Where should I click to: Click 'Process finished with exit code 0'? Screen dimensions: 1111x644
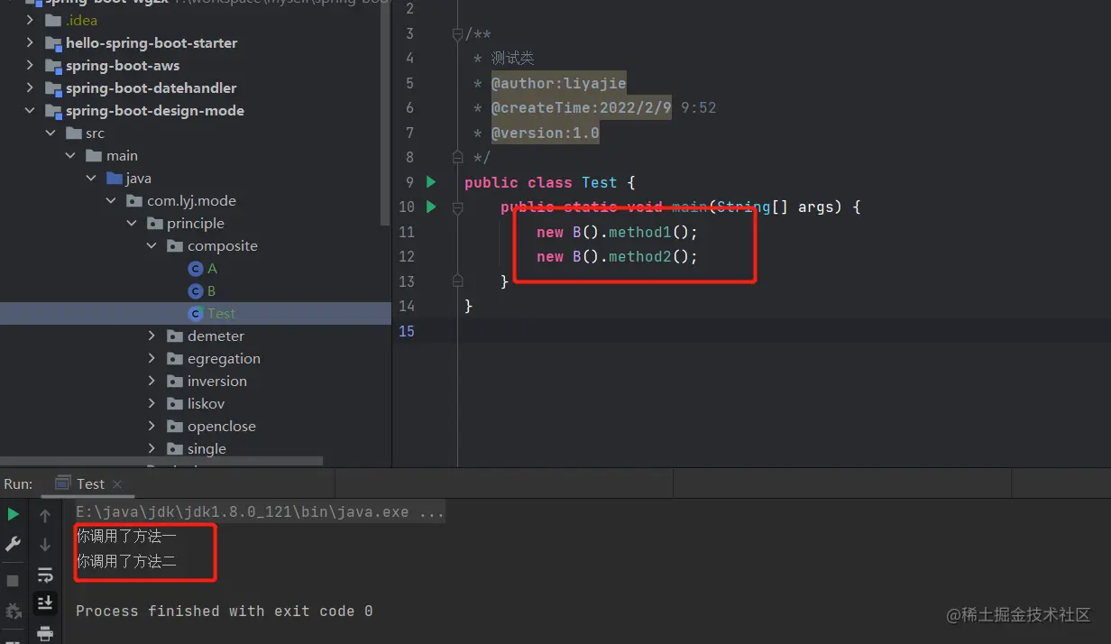pos(225,611)
